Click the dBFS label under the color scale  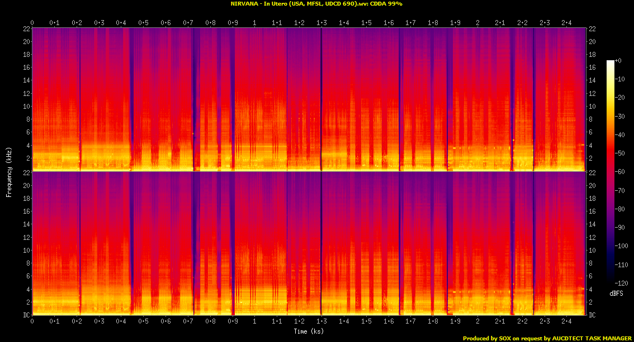coord(617,293)
